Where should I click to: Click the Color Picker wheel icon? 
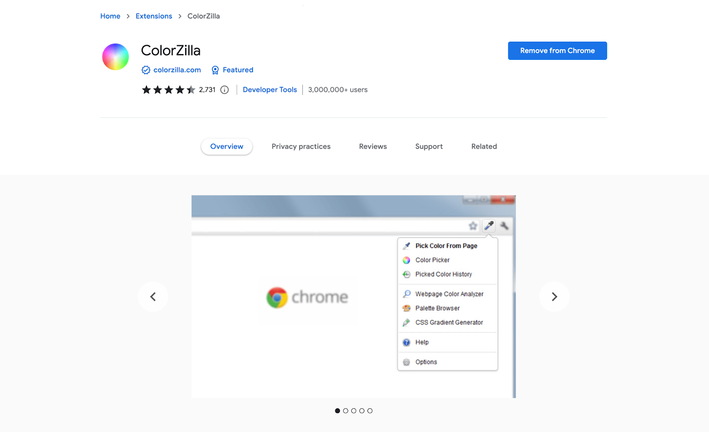point(406,260)
